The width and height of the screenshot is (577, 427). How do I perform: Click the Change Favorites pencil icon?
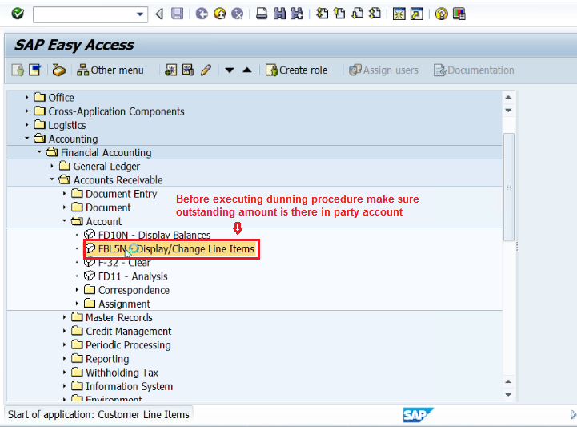206,70
